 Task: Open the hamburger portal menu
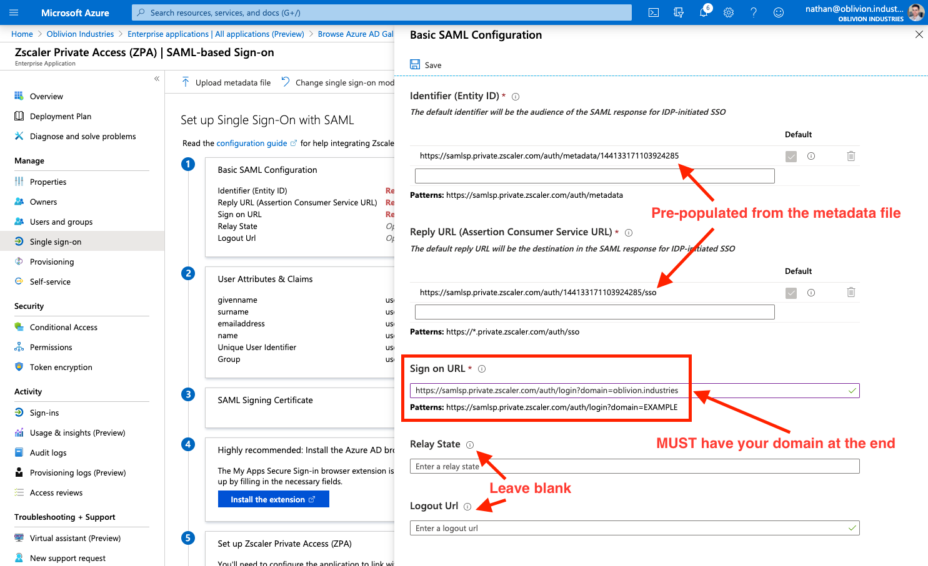tap(14, 12)
